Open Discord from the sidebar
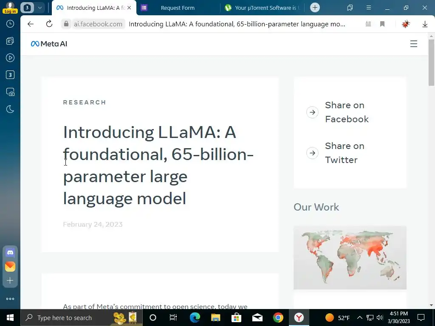 pos(10,253)
